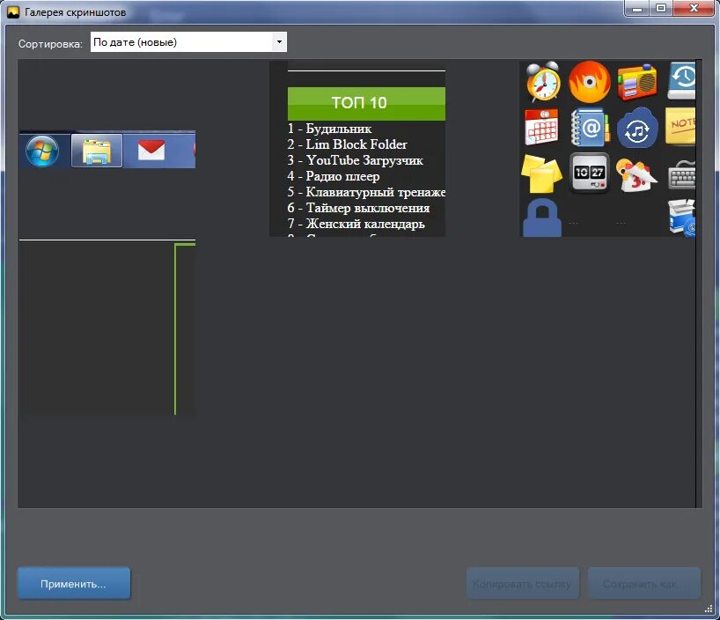Click the 'Применить...' button
The image size is (720, 620).
(73, 584)
